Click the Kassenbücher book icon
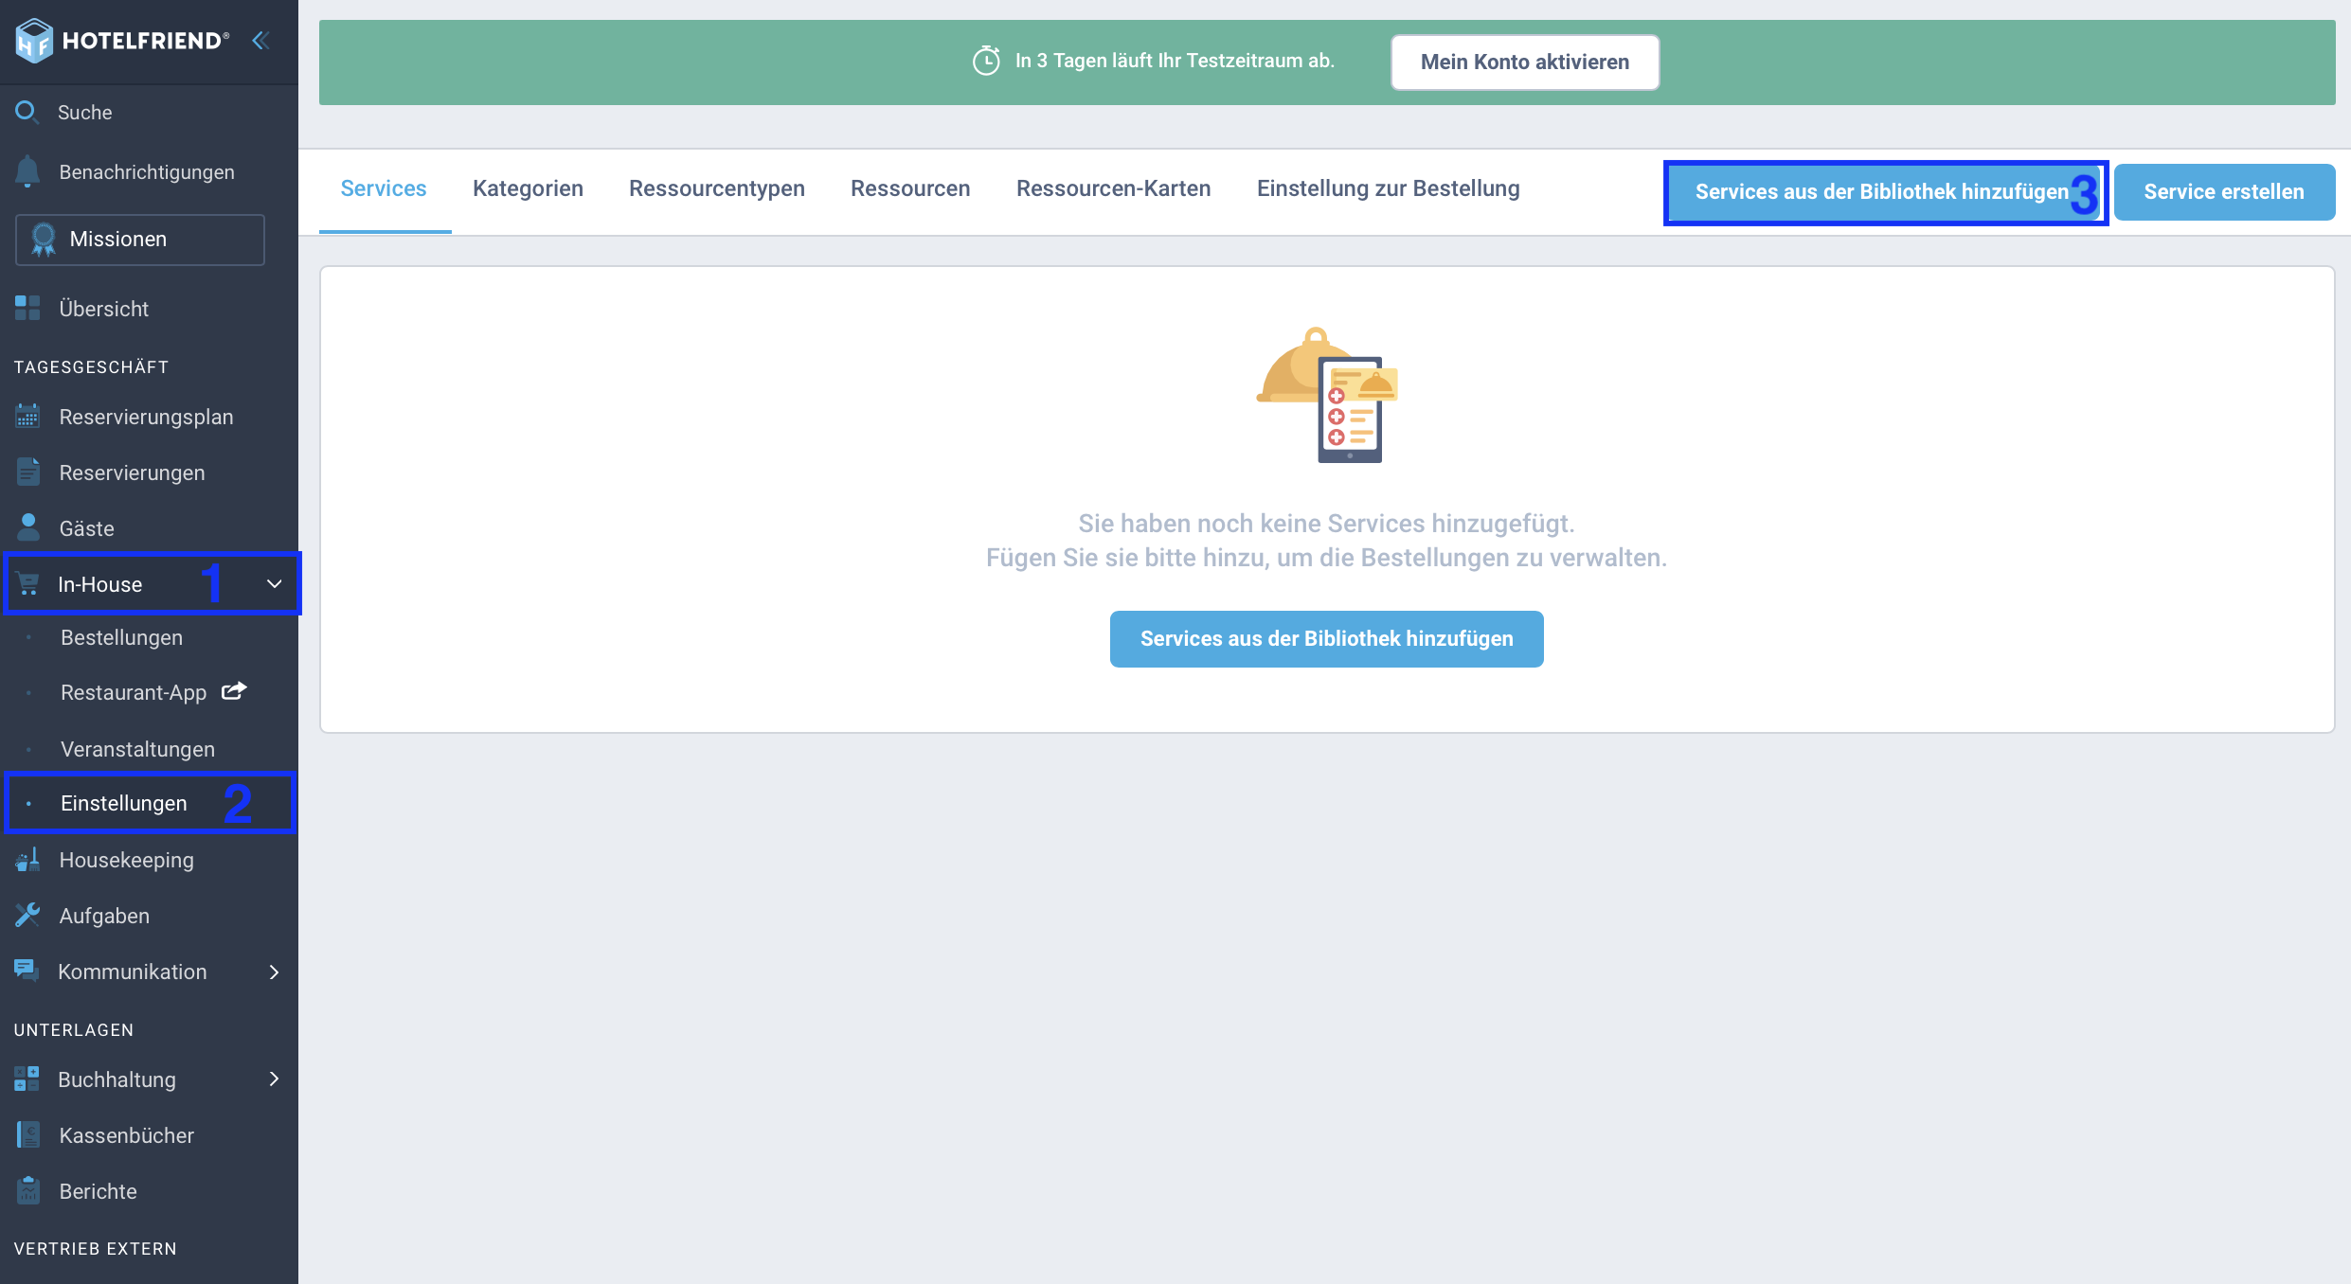2351x1284 pixels. click(x=28, y=1134)
